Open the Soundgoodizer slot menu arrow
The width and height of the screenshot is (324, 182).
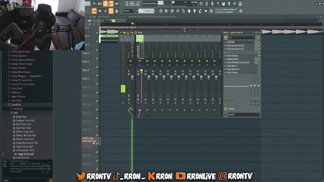point(225,59)
